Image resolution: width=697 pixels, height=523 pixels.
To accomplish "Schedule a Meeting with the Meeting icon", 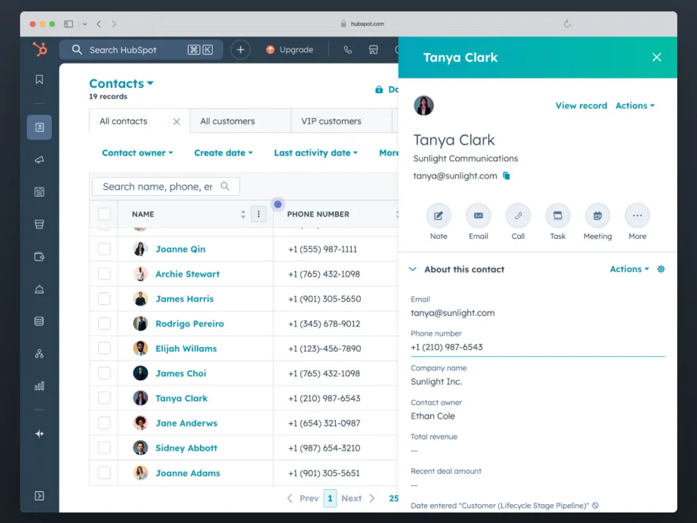I will pyautogui.click(x=597, y=216).
